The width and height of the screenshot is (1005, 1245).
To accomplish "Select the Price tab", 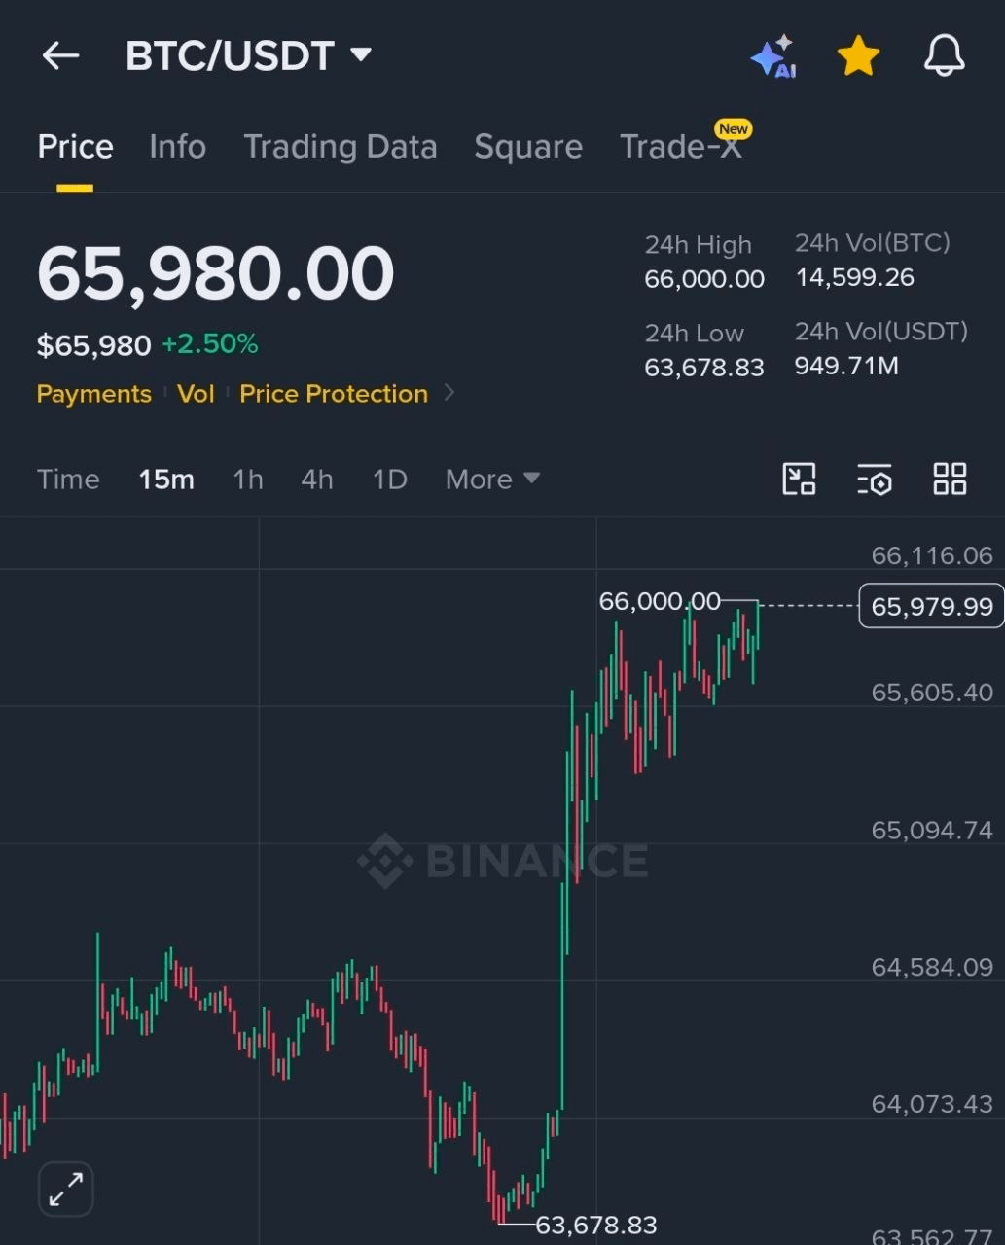I will coord(75,147).
